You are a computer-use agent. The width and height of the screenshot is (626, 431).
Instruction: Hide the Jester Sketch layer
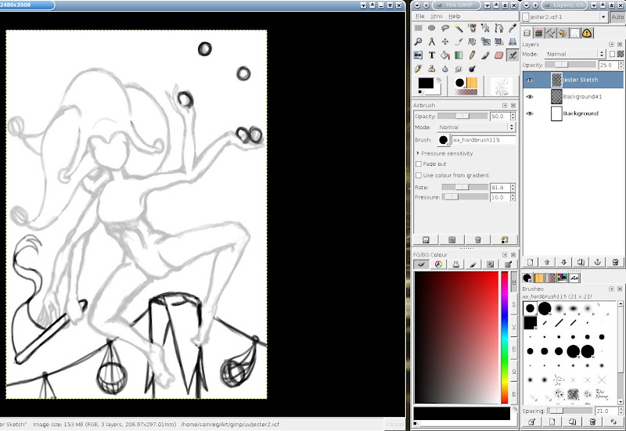530,80
